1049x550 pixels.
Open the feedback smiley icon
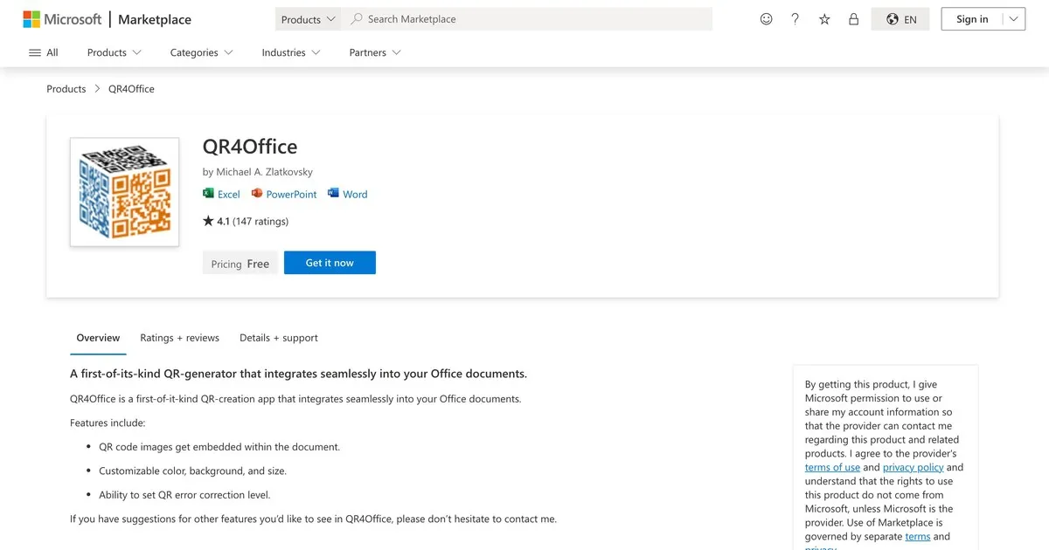(766, 18)
